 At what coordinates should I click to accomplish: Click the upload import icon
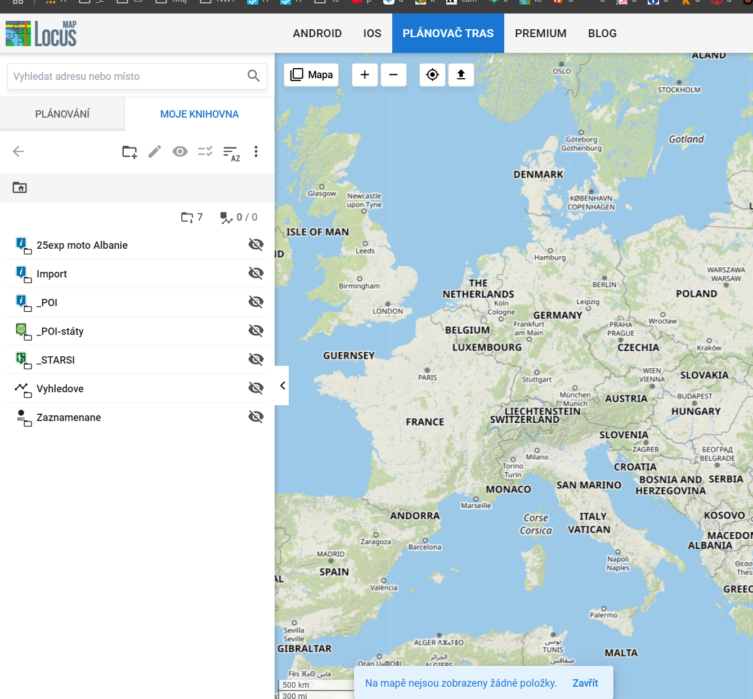[461, 75]
